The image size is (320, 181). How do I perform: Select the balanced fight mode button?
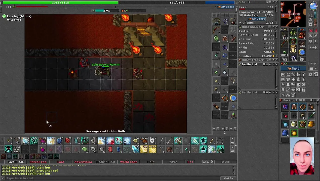click(310, 36)
